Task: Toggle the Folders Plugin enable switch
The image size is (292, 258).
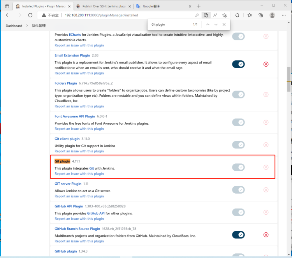Action: click(x=238, y=95)
